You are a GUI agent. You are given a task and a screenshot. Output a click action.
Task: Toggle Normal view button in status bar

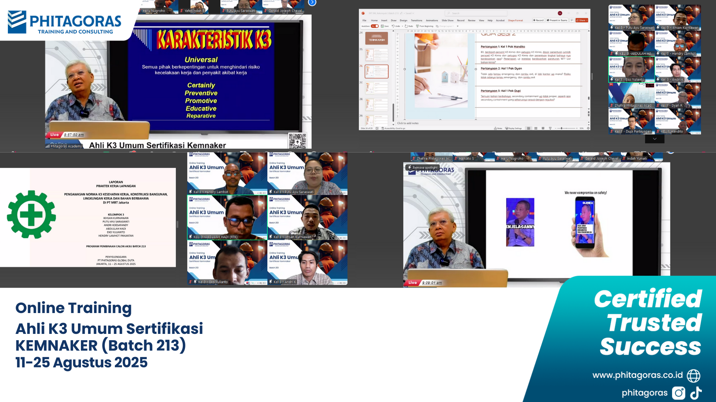(x=528, y=128)
